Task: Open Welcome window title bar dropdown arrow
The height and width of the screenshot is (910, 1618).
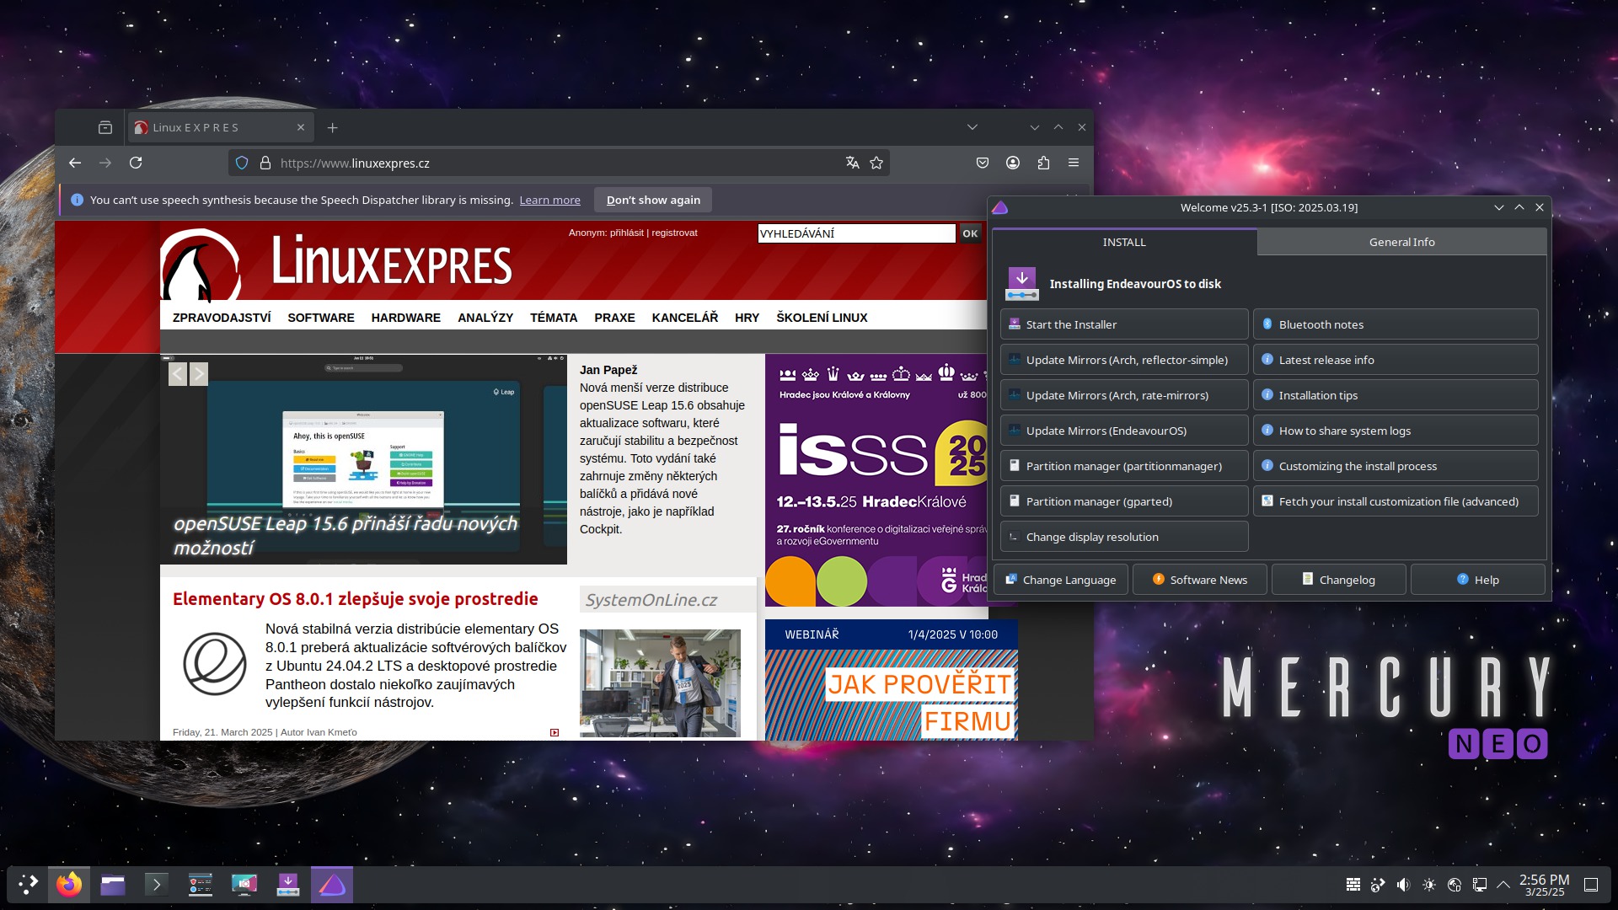Action: click(x=1499, y=207)
